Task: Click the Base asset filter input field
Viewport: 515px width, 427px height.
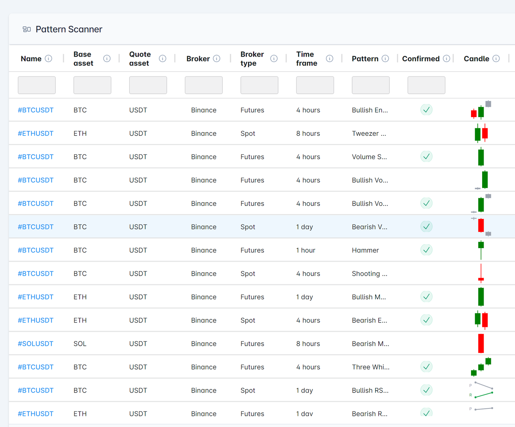Action: coord(92,85)
